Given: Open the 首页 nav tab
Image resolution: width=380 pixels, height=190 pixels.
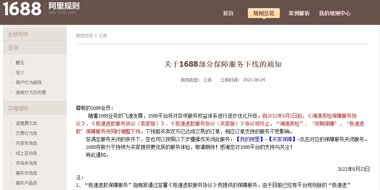Looking at the screenshot, I should click(x=228, y=13).
